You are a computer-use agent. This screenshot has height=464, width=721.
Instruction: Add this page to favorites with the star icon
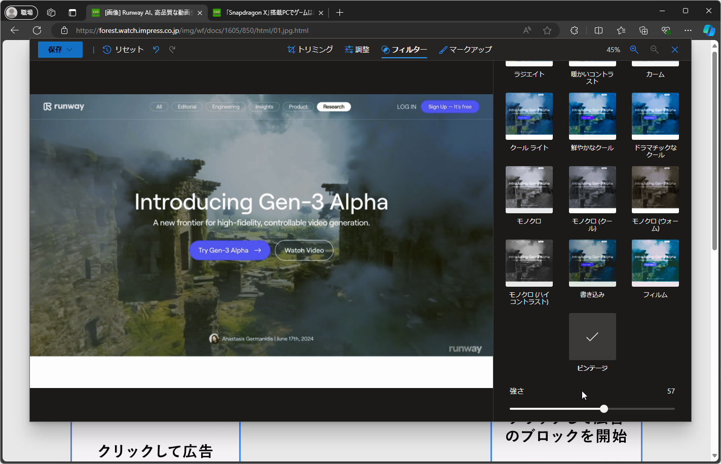point(547,30)
